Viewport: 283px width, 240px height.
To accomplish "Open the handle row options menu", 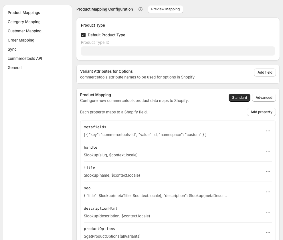I will (268, 151).
